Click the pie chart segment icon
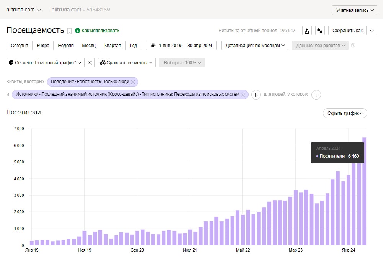Image resolution: width=383 pixels, height=268 pixels. (11, 62)
